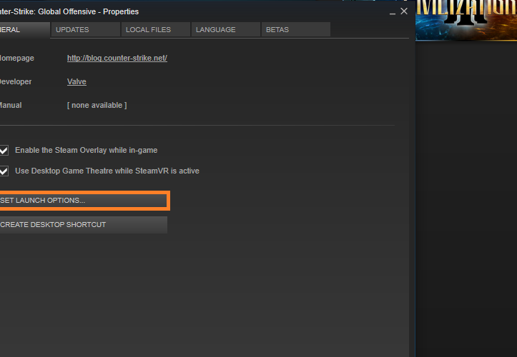Viewport: 517px width, 357px height.
Task: Click the '[ none available ]' manual text
Action: [97, 106]
